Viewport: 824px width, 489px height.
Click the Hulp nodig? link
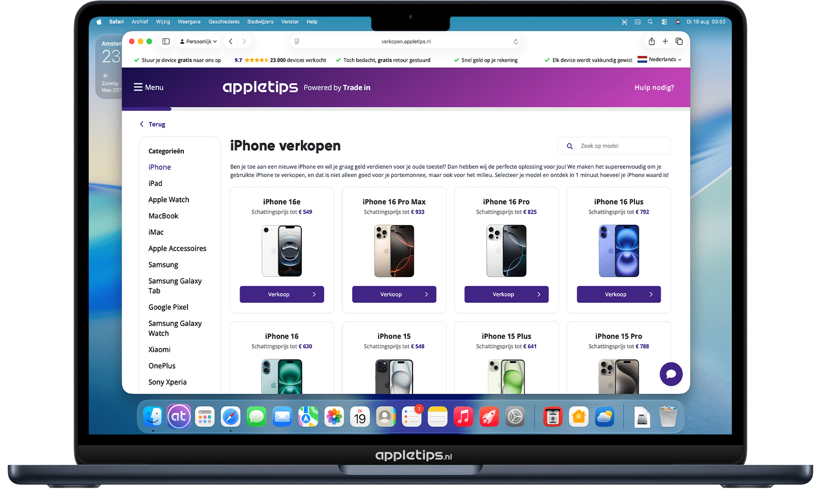654,88
